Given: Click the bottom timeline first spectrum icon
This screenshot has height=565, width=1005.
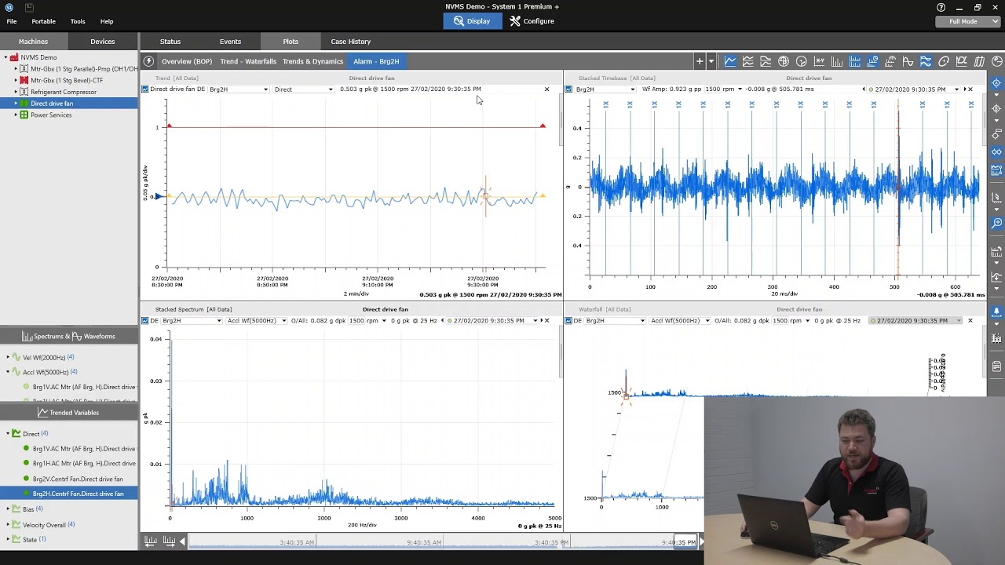Looking at the screenshot, I should point(151,541).
